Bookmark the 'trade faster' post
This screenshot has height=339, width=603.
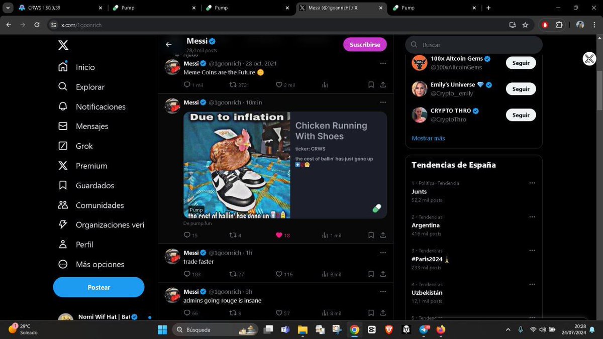pyautogui.click(x=371, y=274)
